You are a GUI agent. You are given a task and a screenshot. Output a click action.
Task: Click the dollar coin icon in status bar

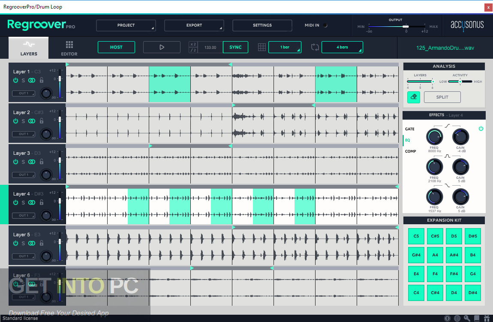[x=447, y=318]
